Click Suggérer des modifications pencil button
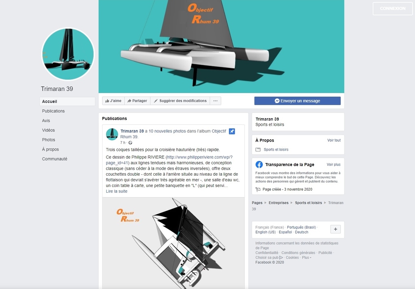This screenshot has height=289, width=415. pos(180,101)
